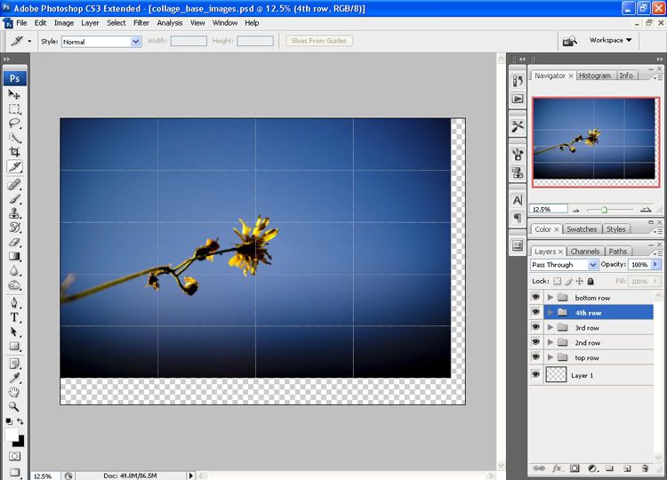Open the Workspace dropdown
Viewport: 667px width, 480px height.
point(610,40)
